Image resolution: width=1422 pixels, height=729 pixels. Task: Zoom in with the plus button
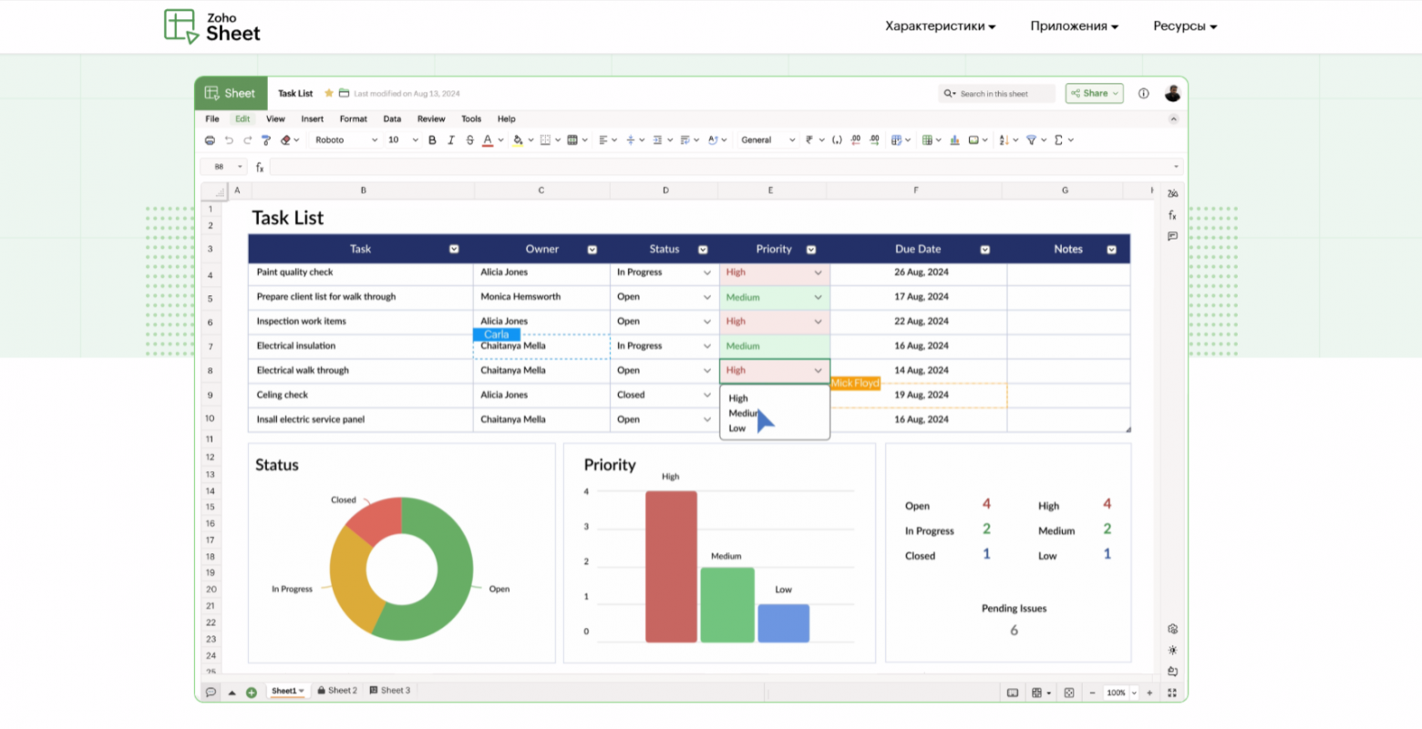[1150, 693]
